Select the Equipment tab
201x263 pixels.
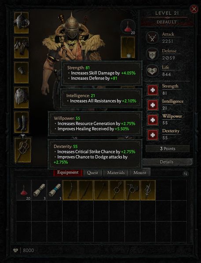tap(68, 173)
